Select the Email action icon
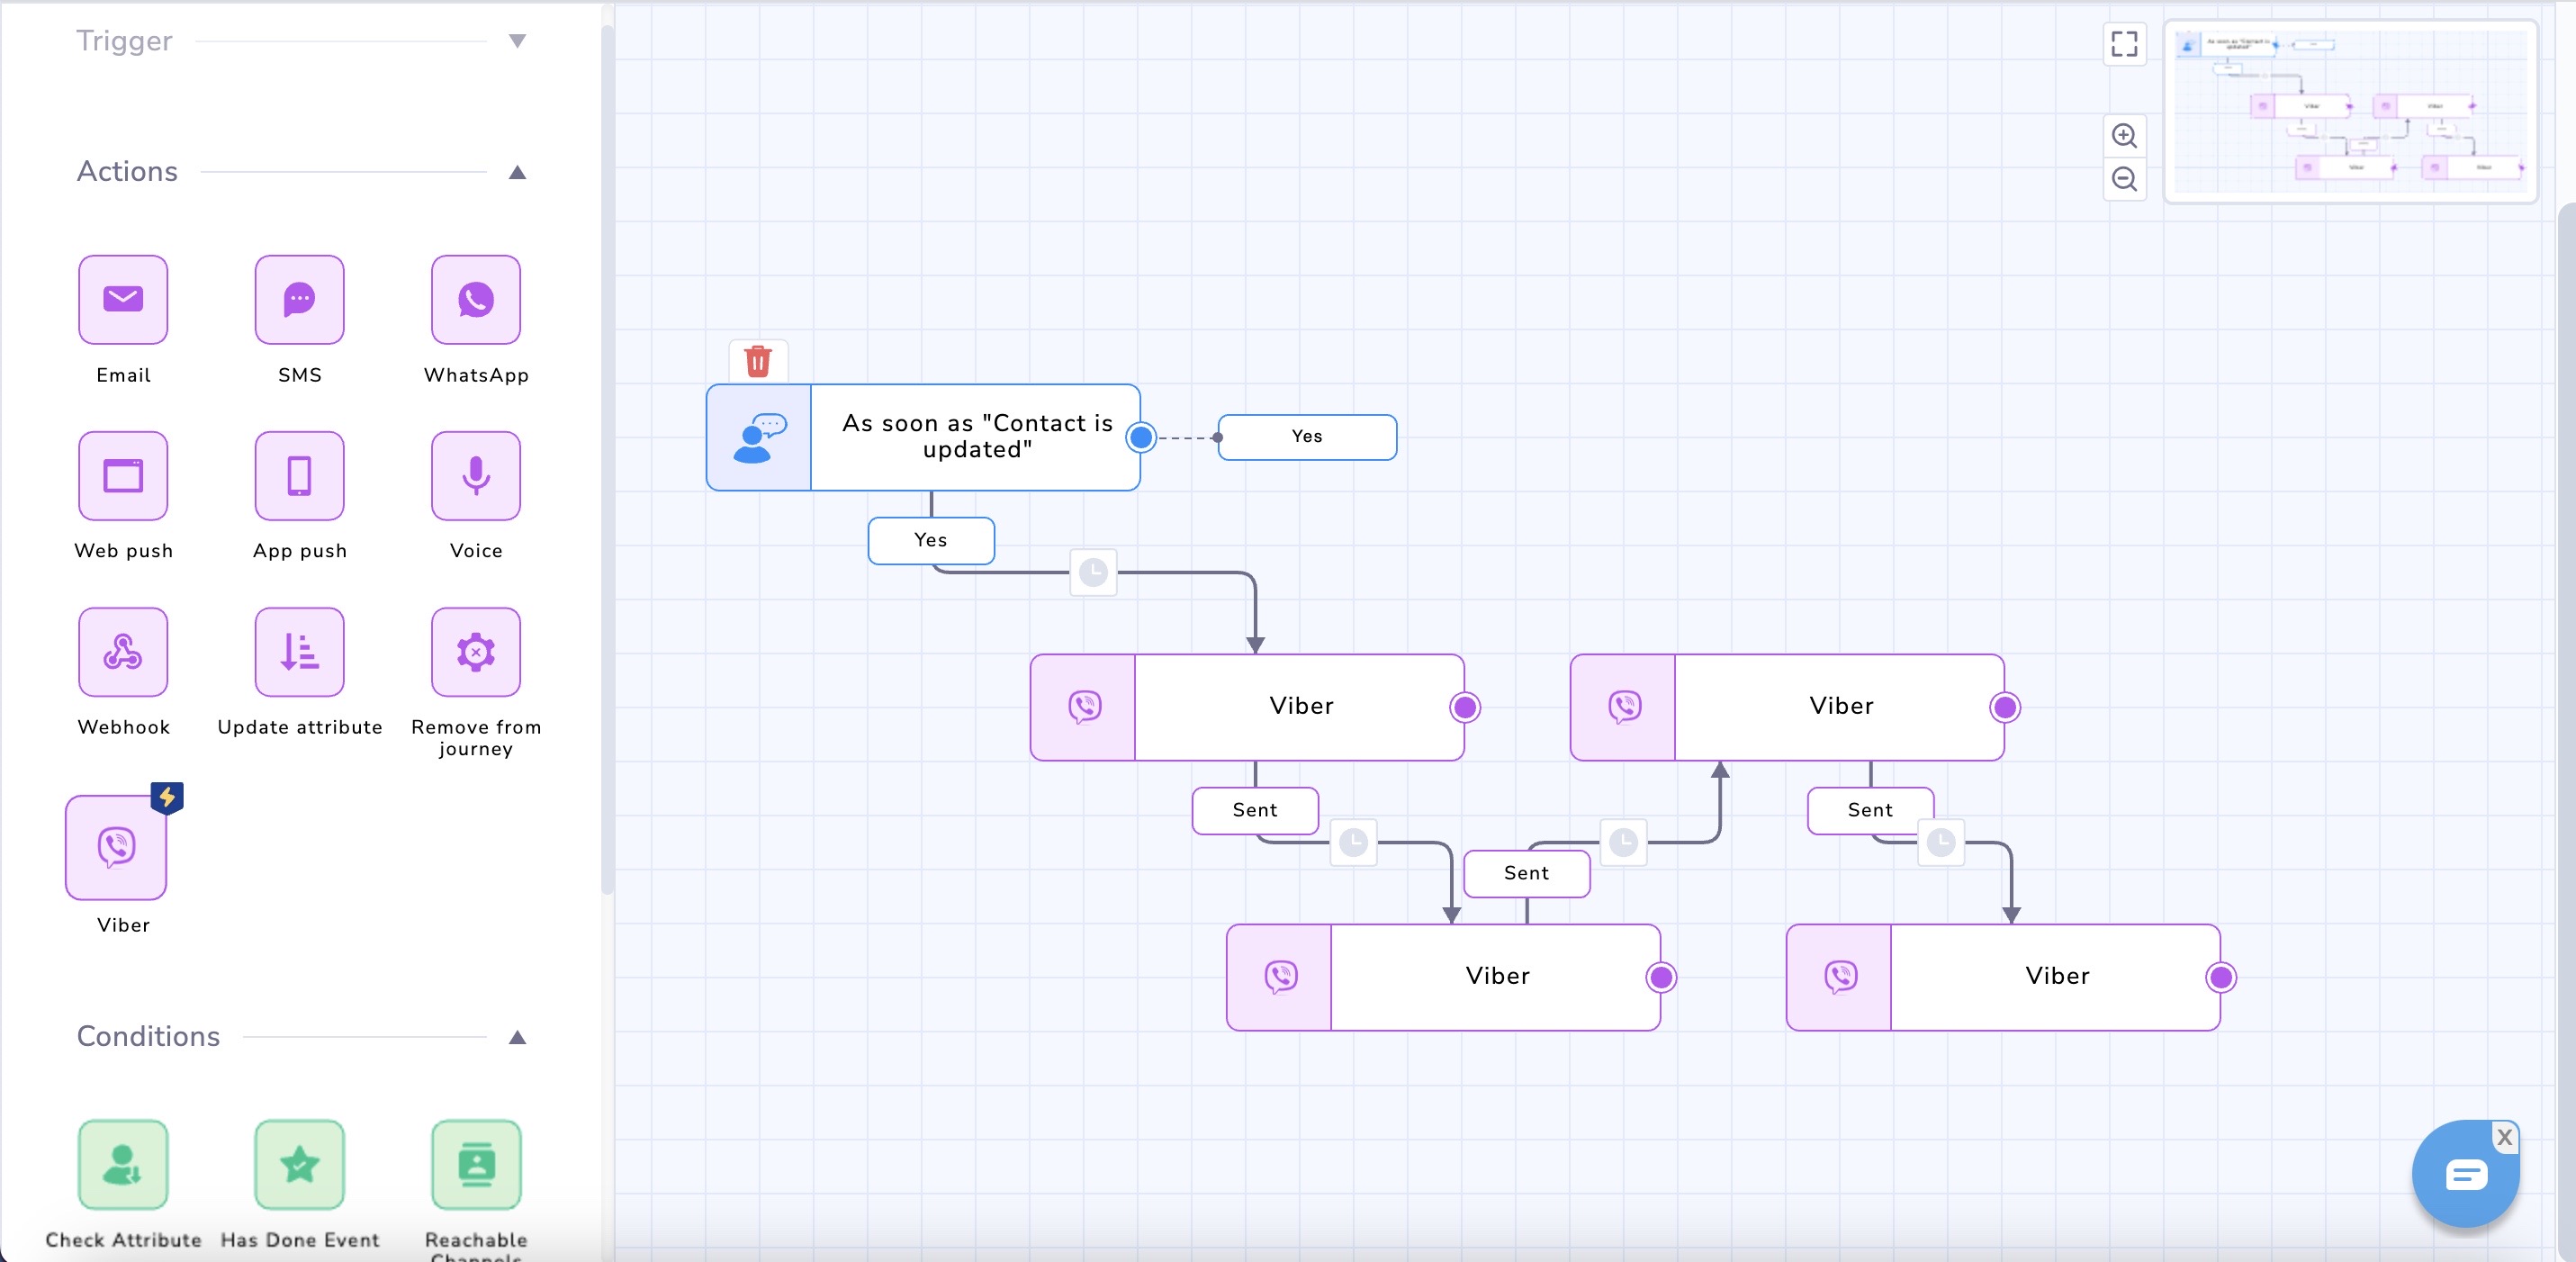2576x1262 pixels. pyautogui.click(x=123, y=299)
